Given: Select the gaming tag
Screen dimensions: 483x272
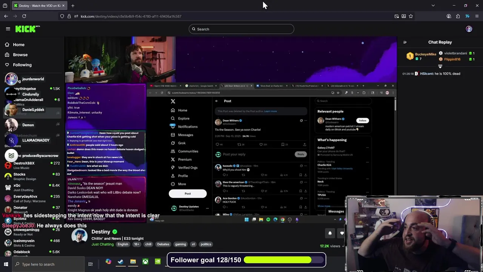Looking at the screenshot, I should coord(180,244).
